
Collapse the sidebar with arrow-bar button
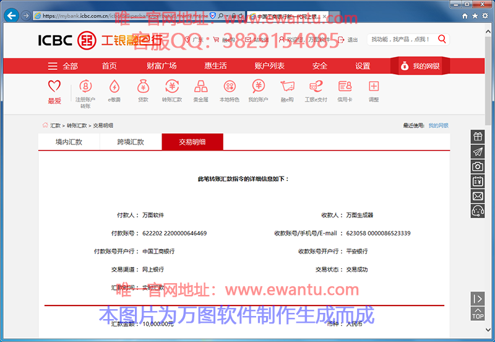point(478,299)
